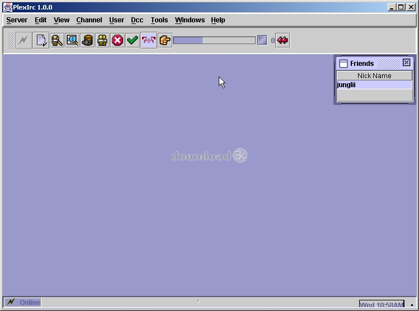This screenshot has height=311, width=419.
Task: Click the Friends panel window icon
Action: (x=343, y=64)
